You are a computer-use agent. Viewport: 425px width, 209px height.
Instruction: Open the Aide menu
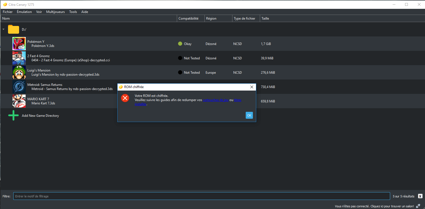pos(85,12)
